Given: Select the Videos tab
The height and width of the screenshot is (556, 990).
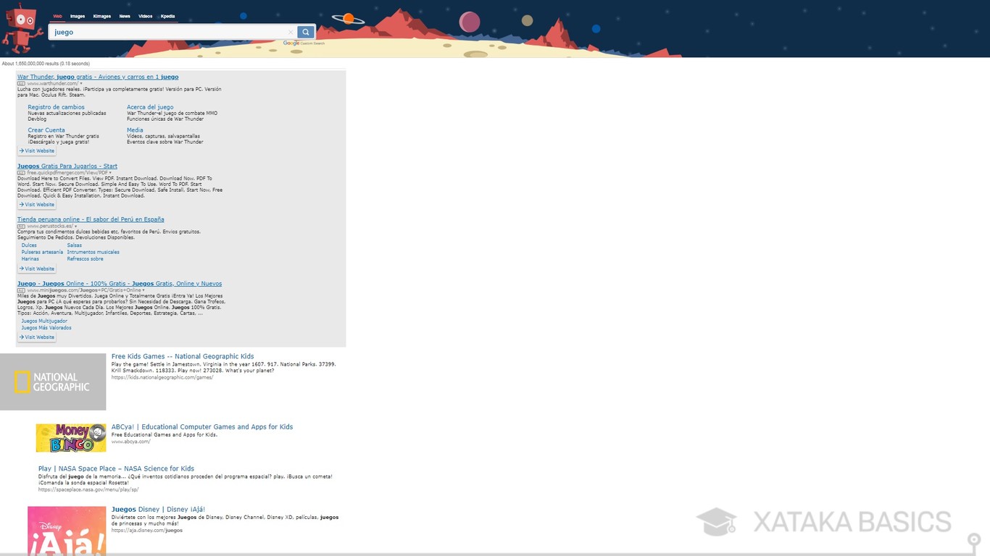Looking at the screenshot, I should (146, 16).
